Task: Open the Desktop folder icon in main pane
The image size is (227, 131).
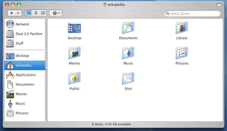Action: coord(74,28)
